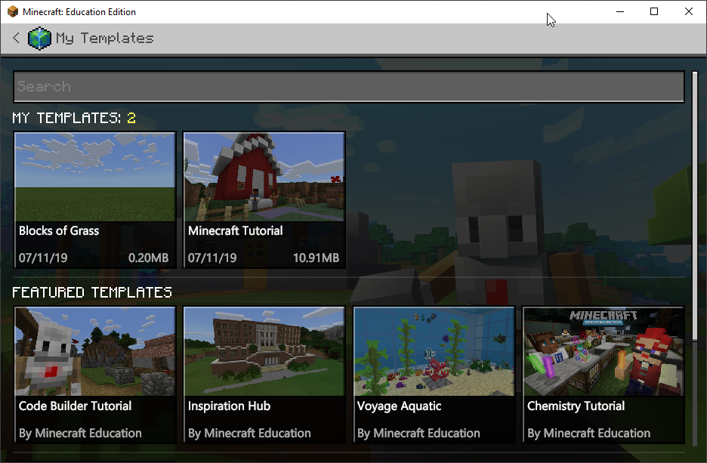Screen dimensions: 707x463
Task: Minimize the Minecraft Education Edition window
Action: coord(620,12)
